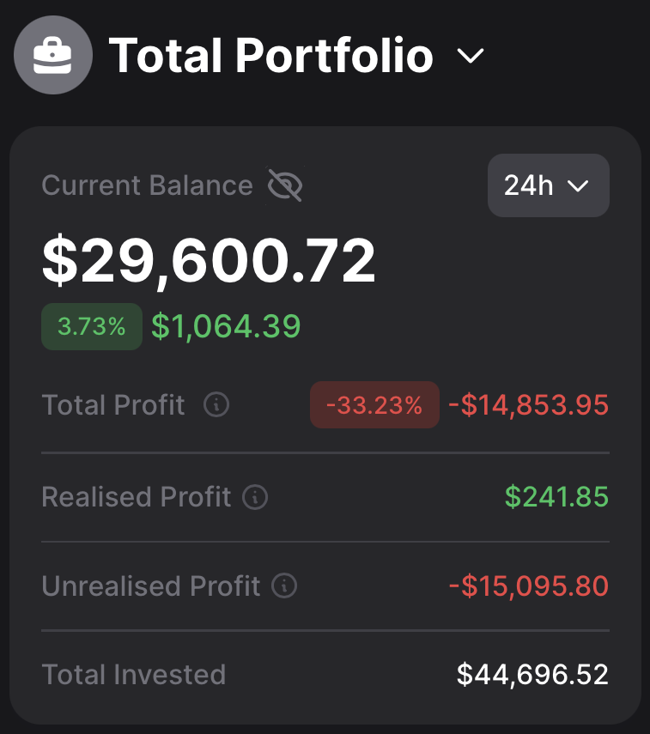
Task: Open the 24h timeframe dropdown
Action: click(x=548, y=185)
